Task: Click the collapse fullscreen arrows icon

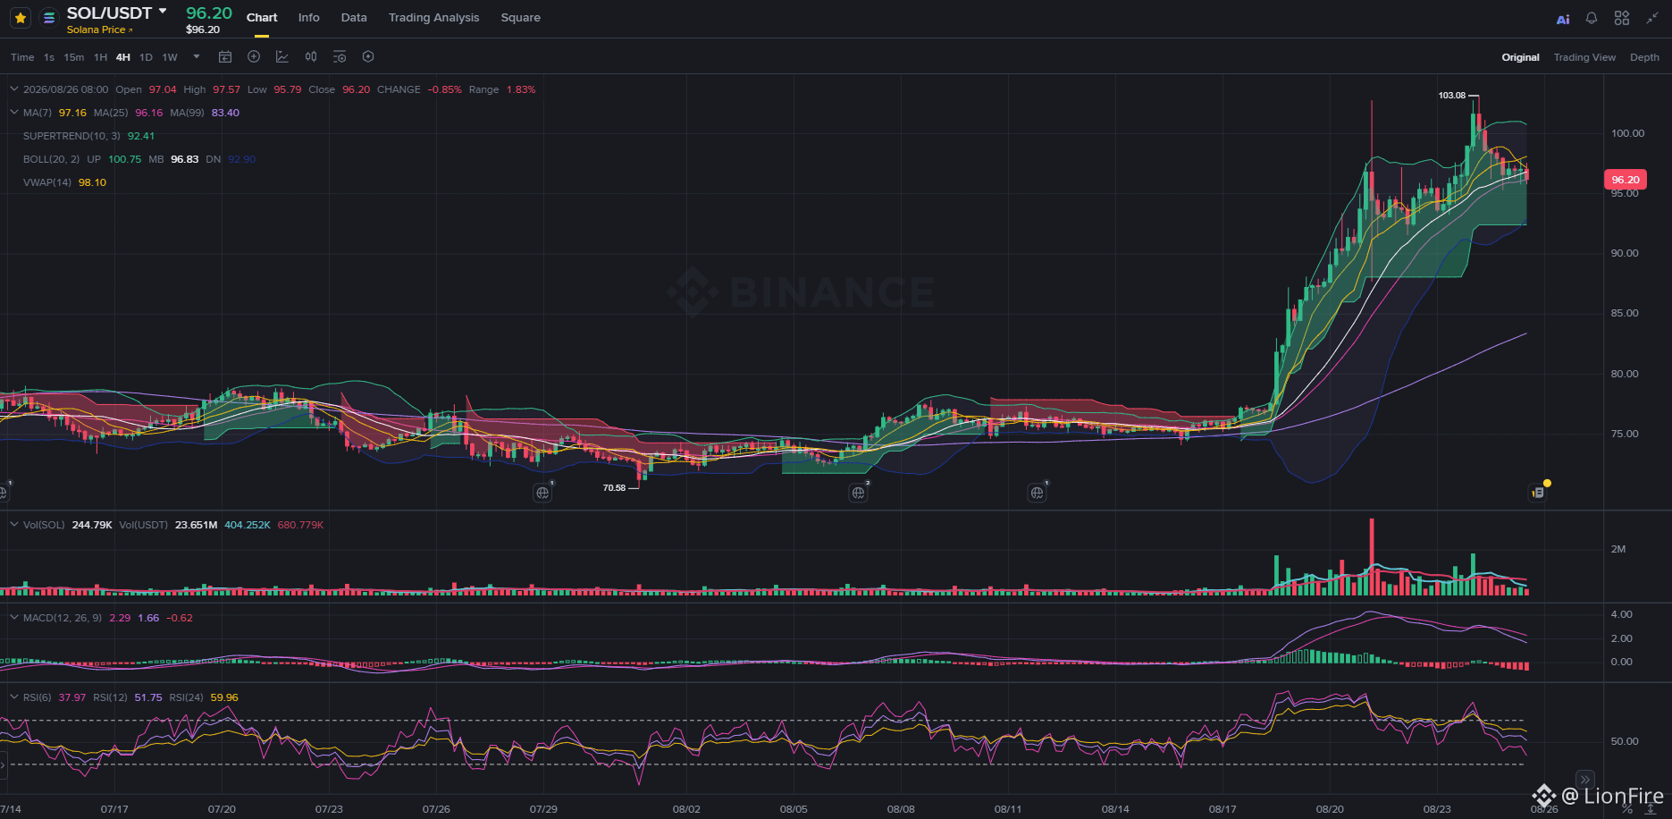Action: coord(1652,18)
